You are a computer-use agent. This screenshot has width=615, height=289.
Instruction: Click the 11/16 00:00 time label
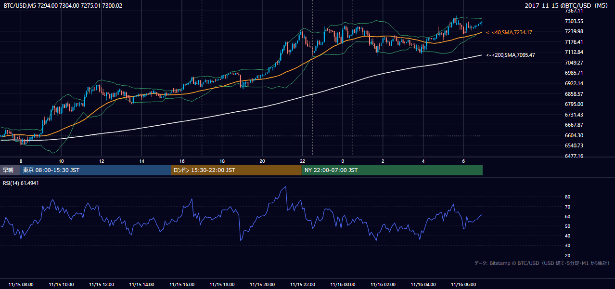(343, 285)
